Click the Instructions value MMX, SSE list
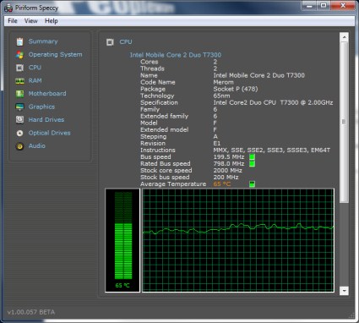Screen dimensions: 359x323 [x=272, y=151]
